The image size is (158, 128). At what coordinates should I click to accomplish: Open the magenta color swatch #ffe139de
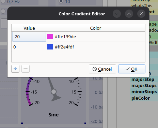tap(50, 37)
